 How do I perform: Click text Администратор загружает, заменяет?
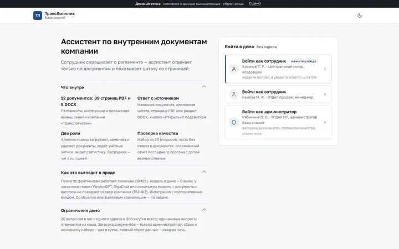pyautogui.click(x=95, y=149)
